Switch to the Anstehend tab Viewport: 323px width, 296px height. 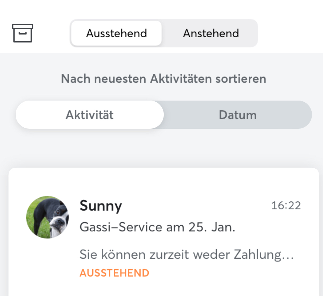pos(211,33)
